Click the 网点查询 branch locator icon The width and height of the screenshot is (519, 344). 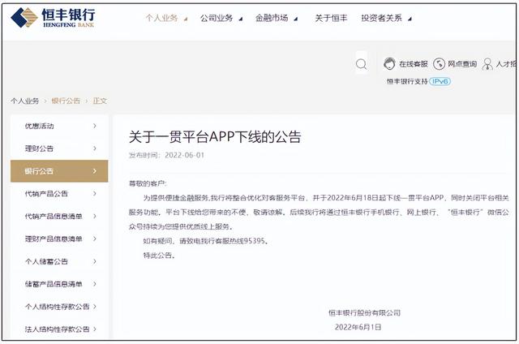coord(439,64)
